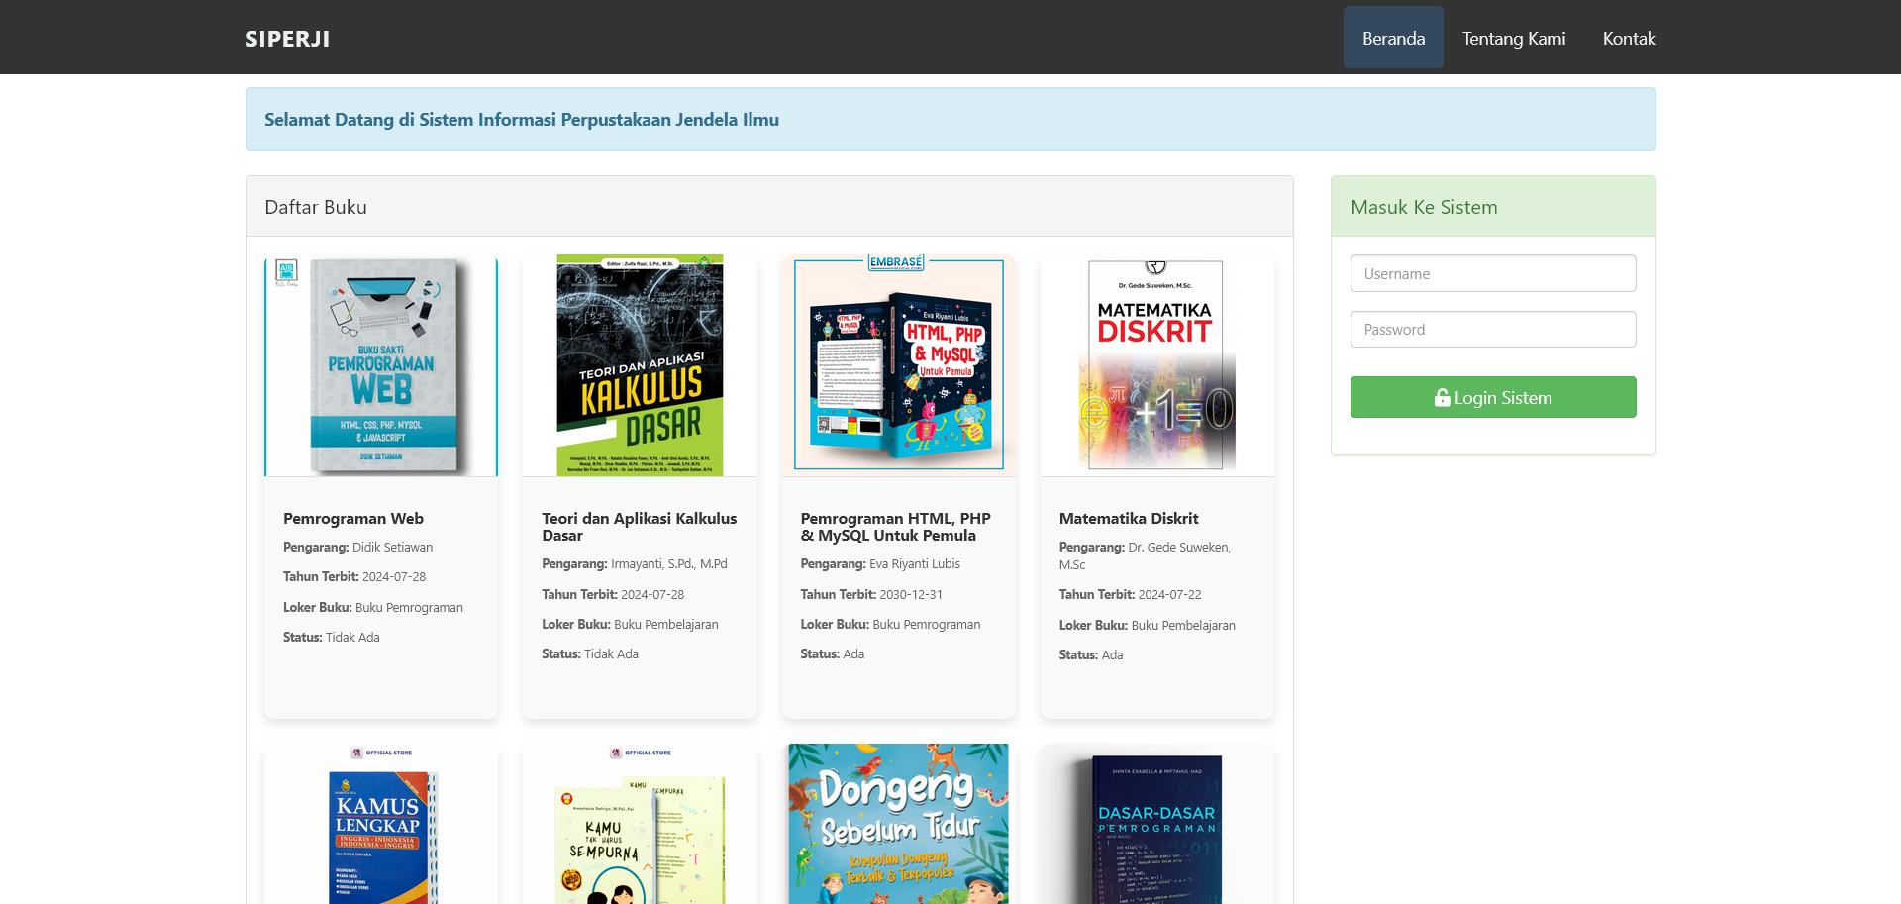This screenshot has height=904, width=1901.
Task: Select the Beranda menu item
Action: tap(1392, 38)
